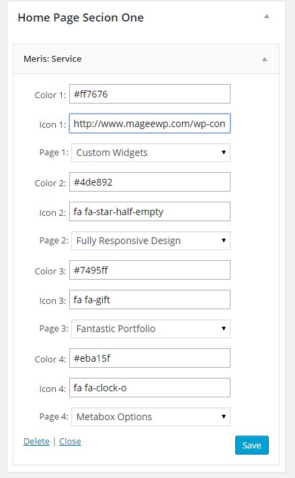Open the Page 1 dropdown
Screen dimensions: 295x478
(x=151, y=153)
